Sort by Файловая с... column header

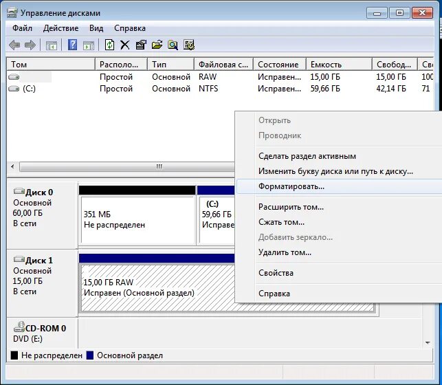(x=224, y=64)
